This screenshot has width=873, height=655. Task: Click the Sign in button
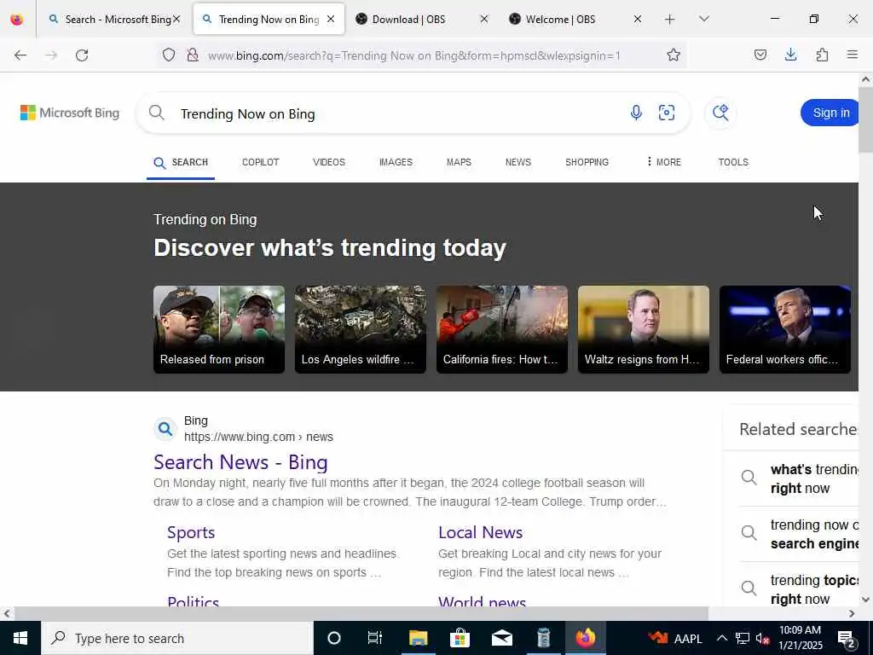830,113
